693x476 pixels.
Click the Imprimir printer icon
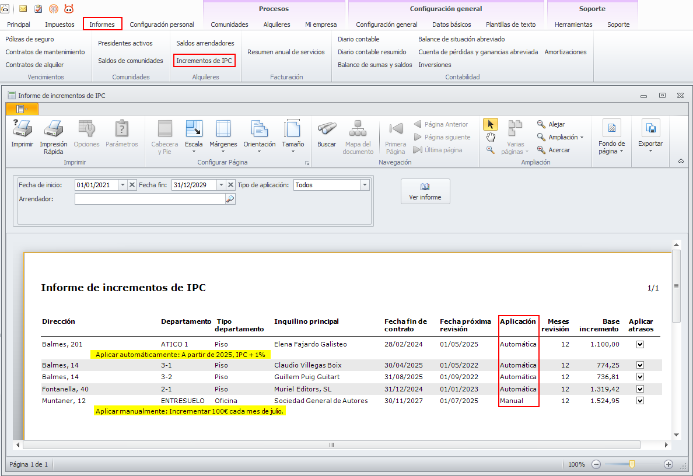[x=22, y=129]
